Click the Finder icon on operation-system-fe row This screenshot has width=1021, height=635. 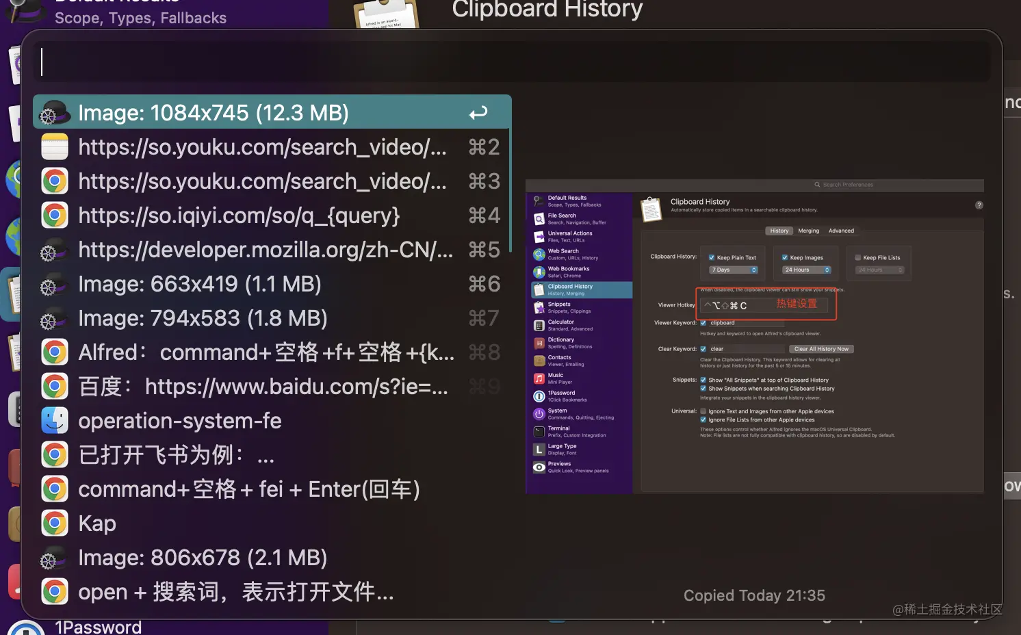click(55, 421)
